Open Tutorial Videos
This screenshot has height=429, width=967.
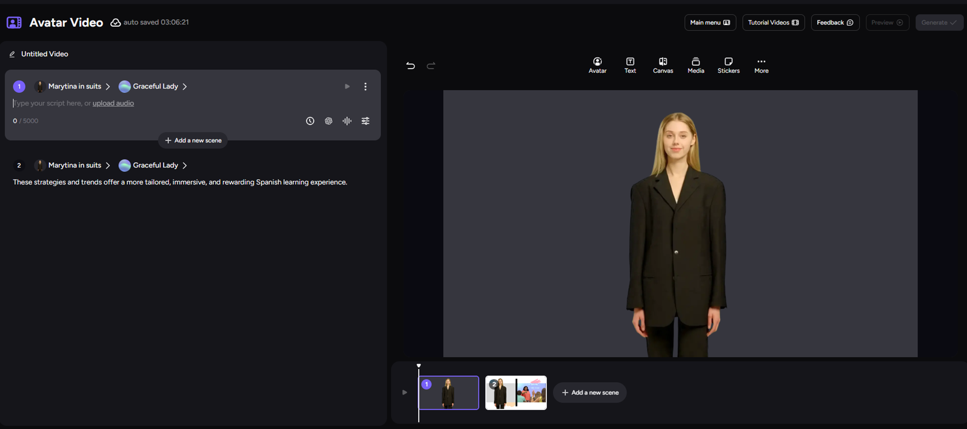pos(773,23)
